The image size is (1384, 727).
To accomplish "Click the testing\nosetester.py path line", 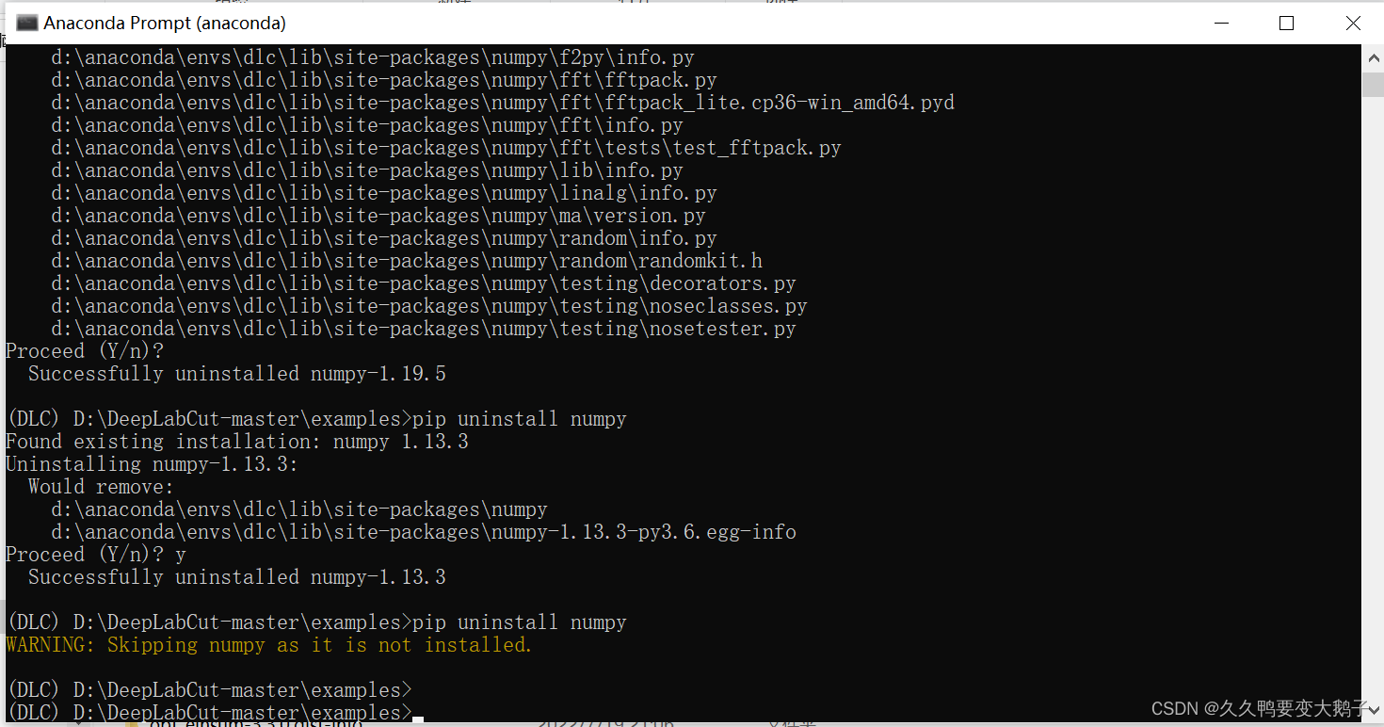I will pyautogui.click(x=424, y=329).
